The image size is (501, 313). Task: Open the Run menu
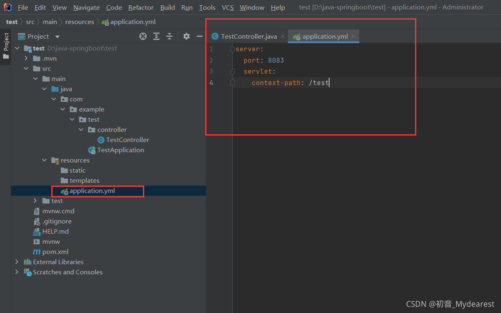pos(187,7)
